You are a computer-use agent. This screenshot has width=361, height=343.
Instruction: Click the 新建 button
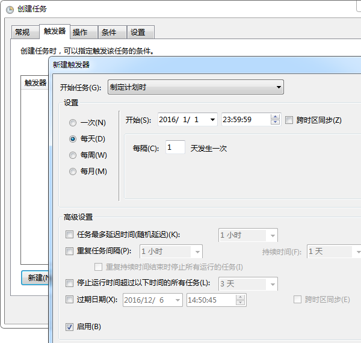(x=35, y=277)
